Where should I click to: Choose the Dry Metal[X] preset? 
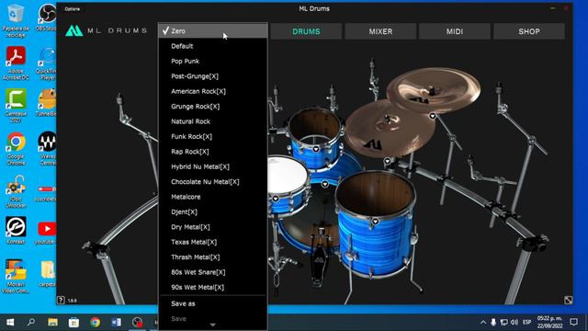[212, 227]
